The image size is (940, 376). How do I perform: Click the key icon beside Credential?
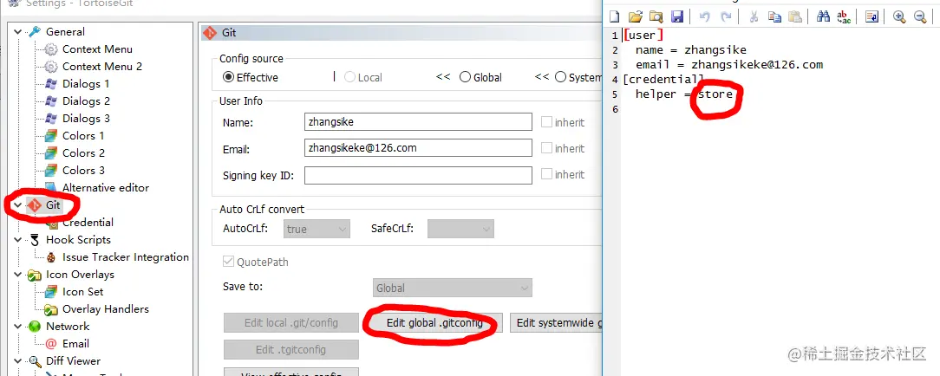51,223
